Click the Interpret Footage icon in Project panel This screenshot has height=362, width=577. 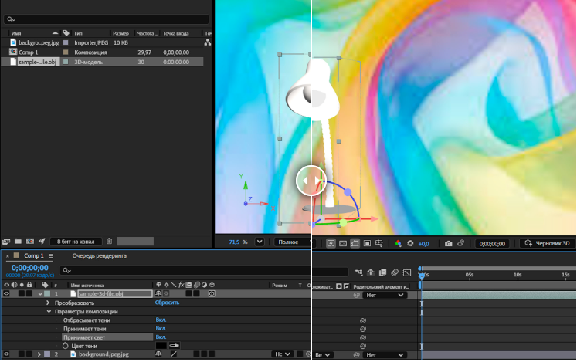[5, 242]
